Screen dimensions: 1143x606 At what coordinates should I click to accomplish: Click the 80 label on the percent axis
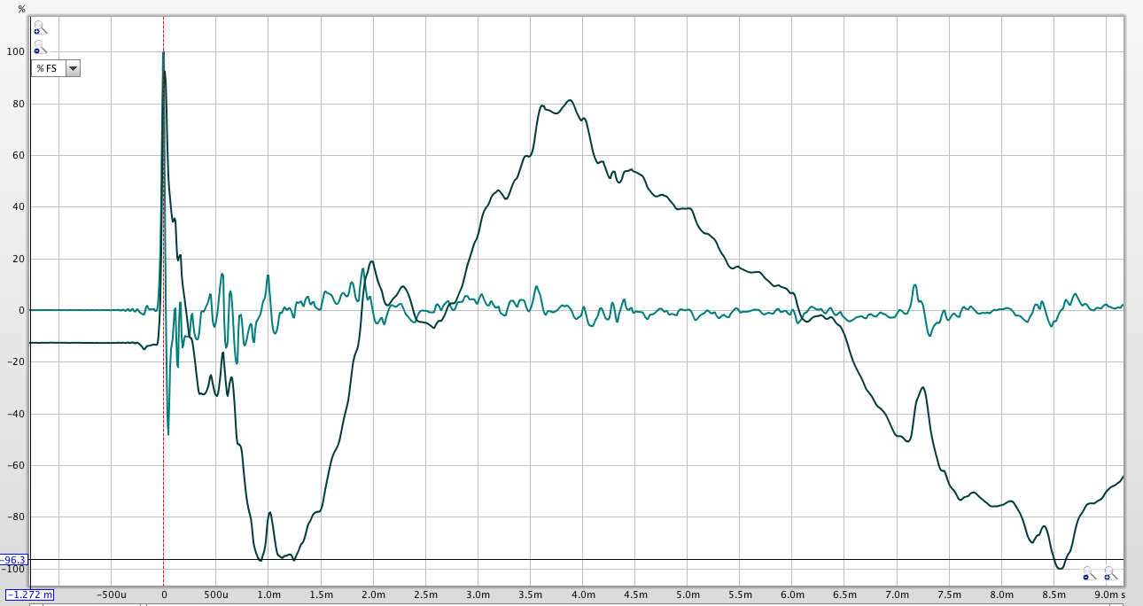click(20, 104)
